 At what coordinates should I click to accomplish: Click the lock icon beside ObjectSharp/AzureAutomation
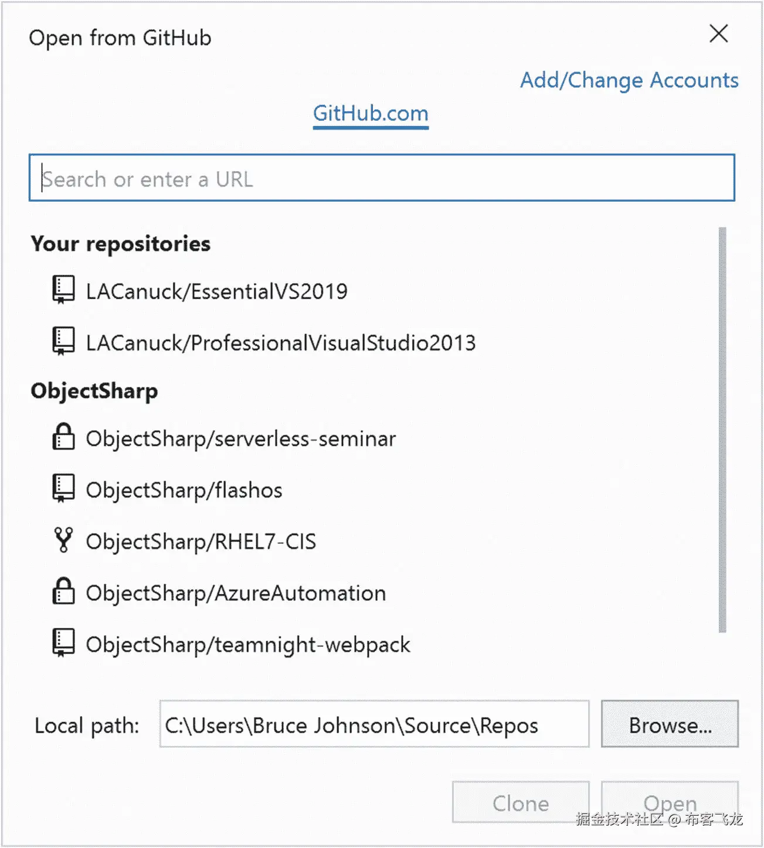[63, 591]
